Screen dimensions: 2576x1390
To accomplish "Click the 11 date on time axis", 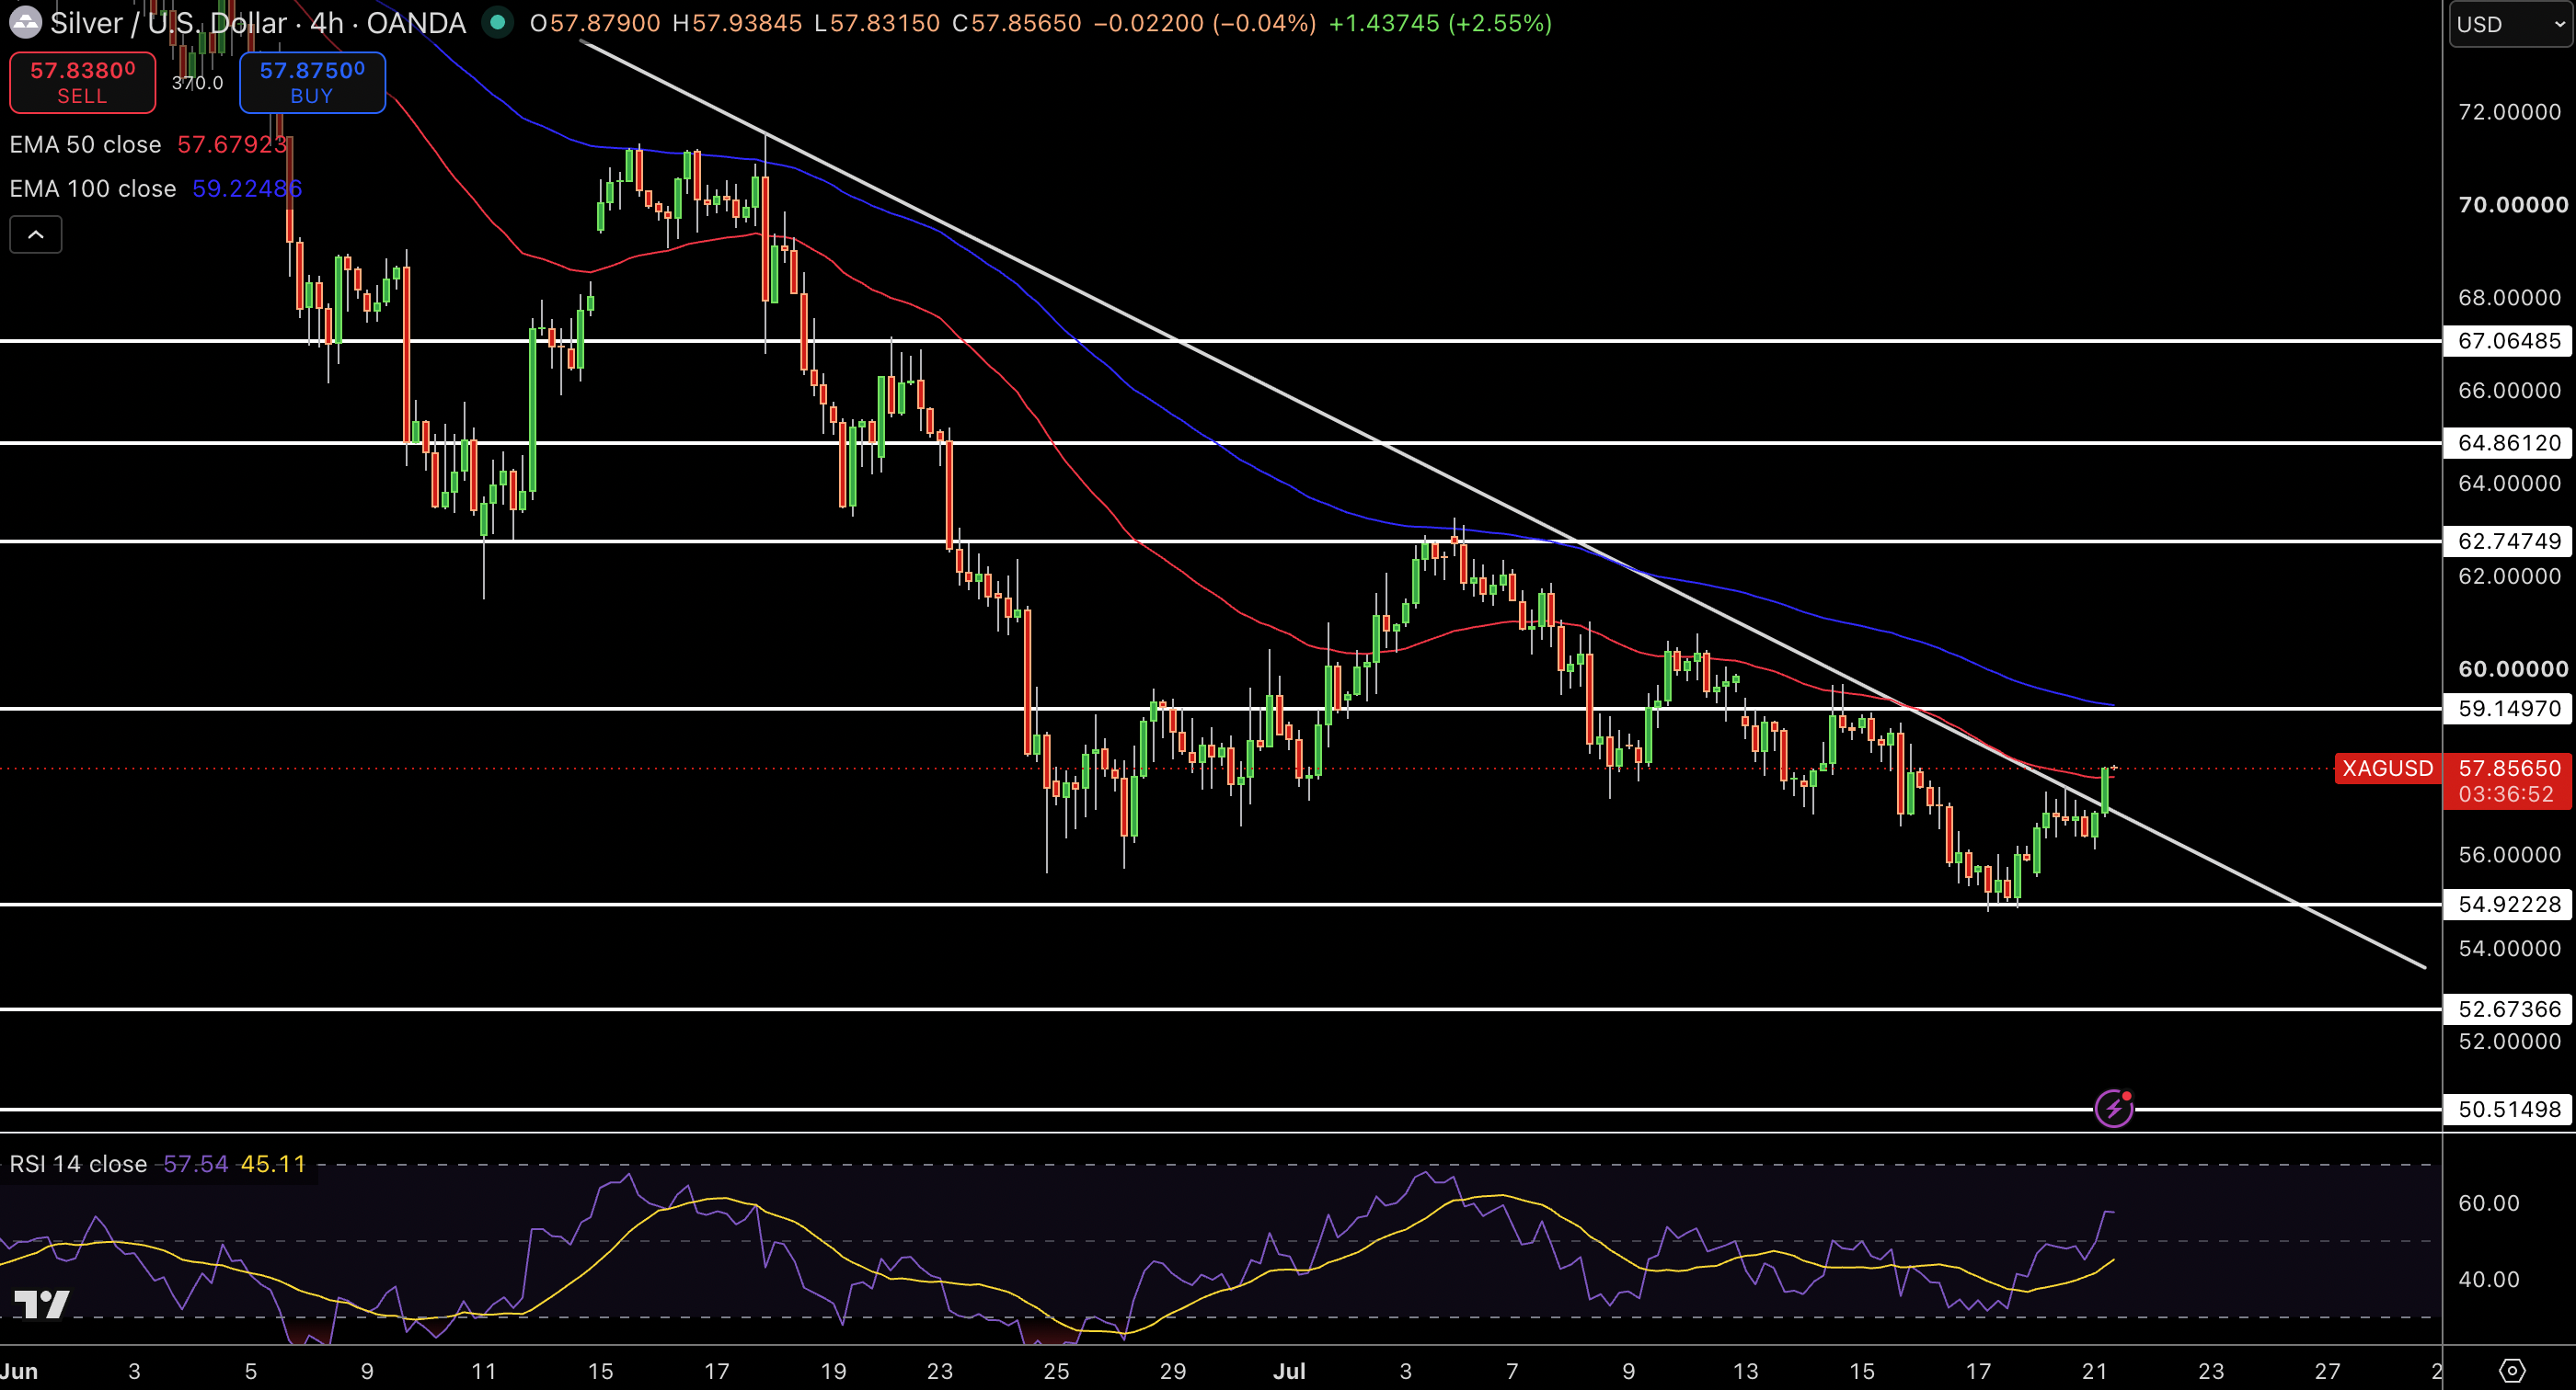I will [x=484, y=1371].
